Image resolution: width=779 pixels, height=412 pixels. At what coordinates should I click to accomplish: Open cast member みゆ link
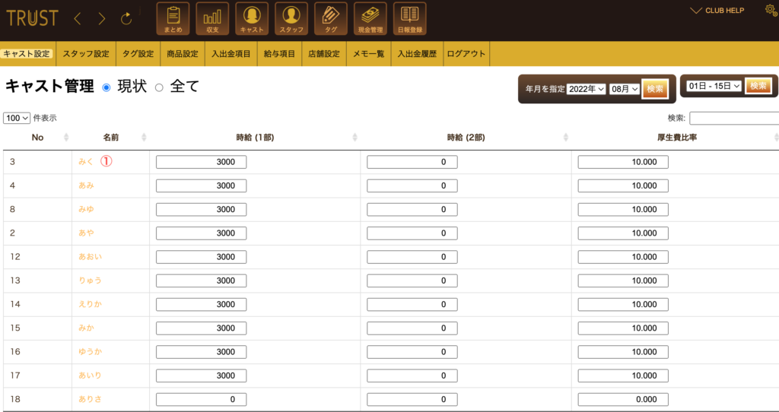point(86,210)
